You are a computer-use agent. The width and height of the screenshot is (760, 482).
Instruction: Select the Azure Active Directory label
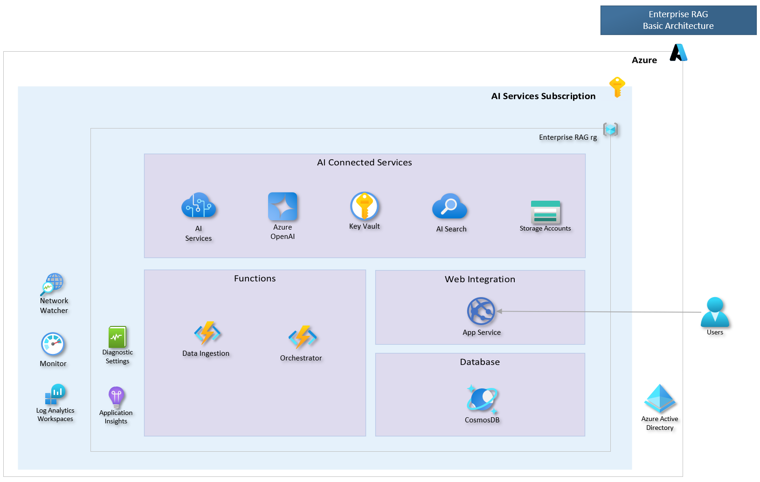(x=660, y=423)
